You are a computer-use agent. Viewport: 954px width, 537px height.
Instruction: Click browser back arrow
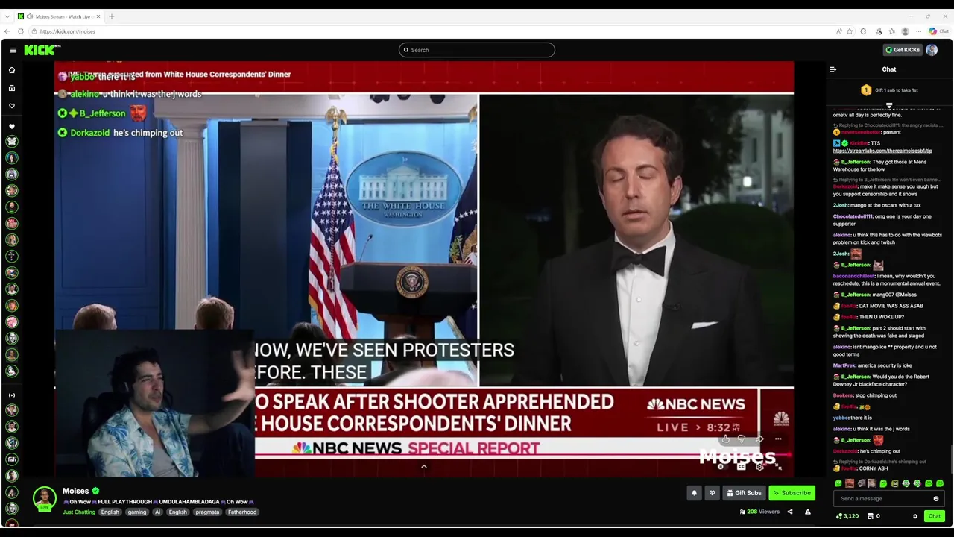[7, 31]
